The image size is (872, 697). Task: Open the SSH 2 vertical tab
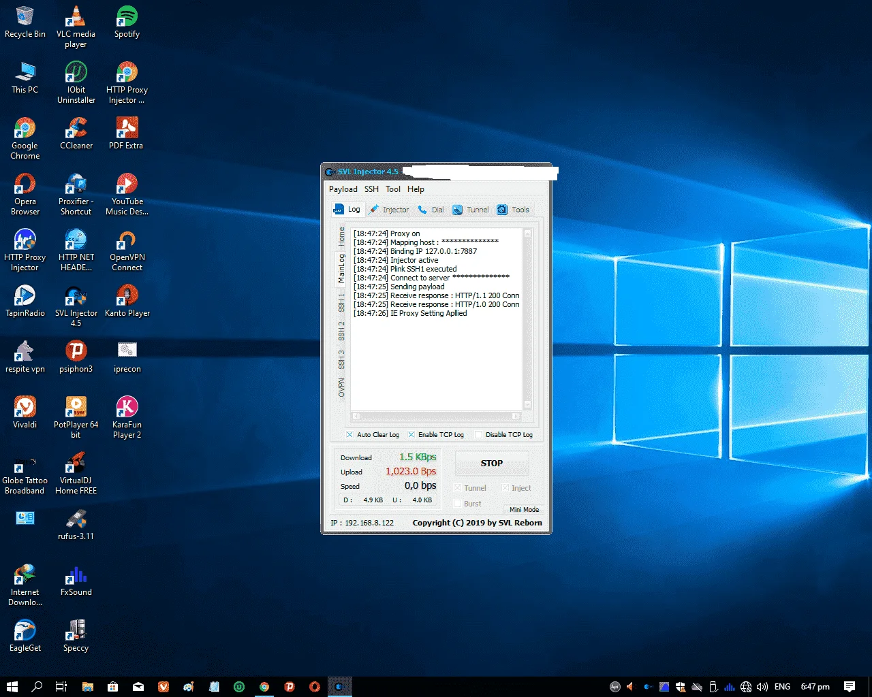341,331
